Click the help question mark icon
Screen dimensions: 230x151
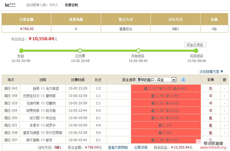pos(183,80)
